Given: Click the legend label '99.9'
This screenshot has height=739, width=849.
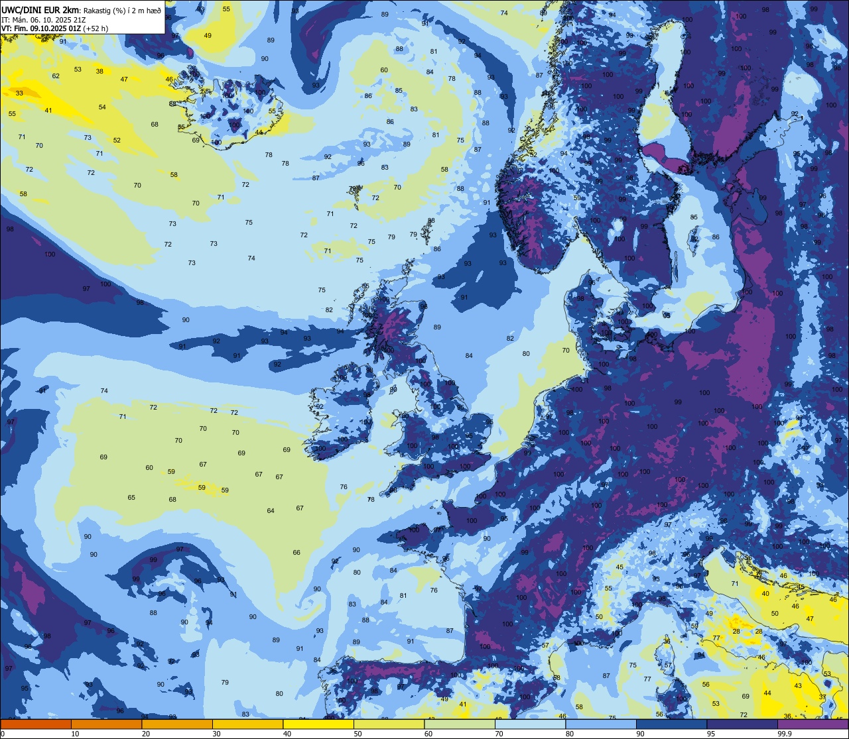Looking at the screenshot, I should (x=783, y=734).
